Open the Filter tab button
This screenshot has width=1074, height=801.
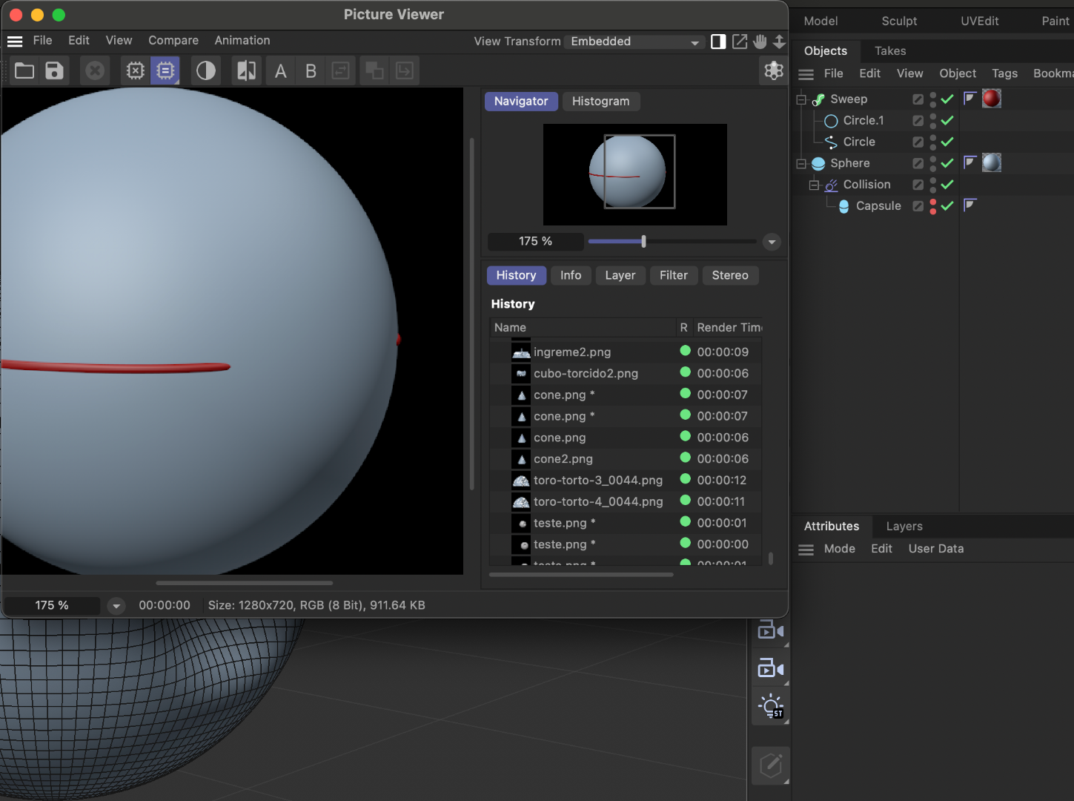tap(674, 275)
